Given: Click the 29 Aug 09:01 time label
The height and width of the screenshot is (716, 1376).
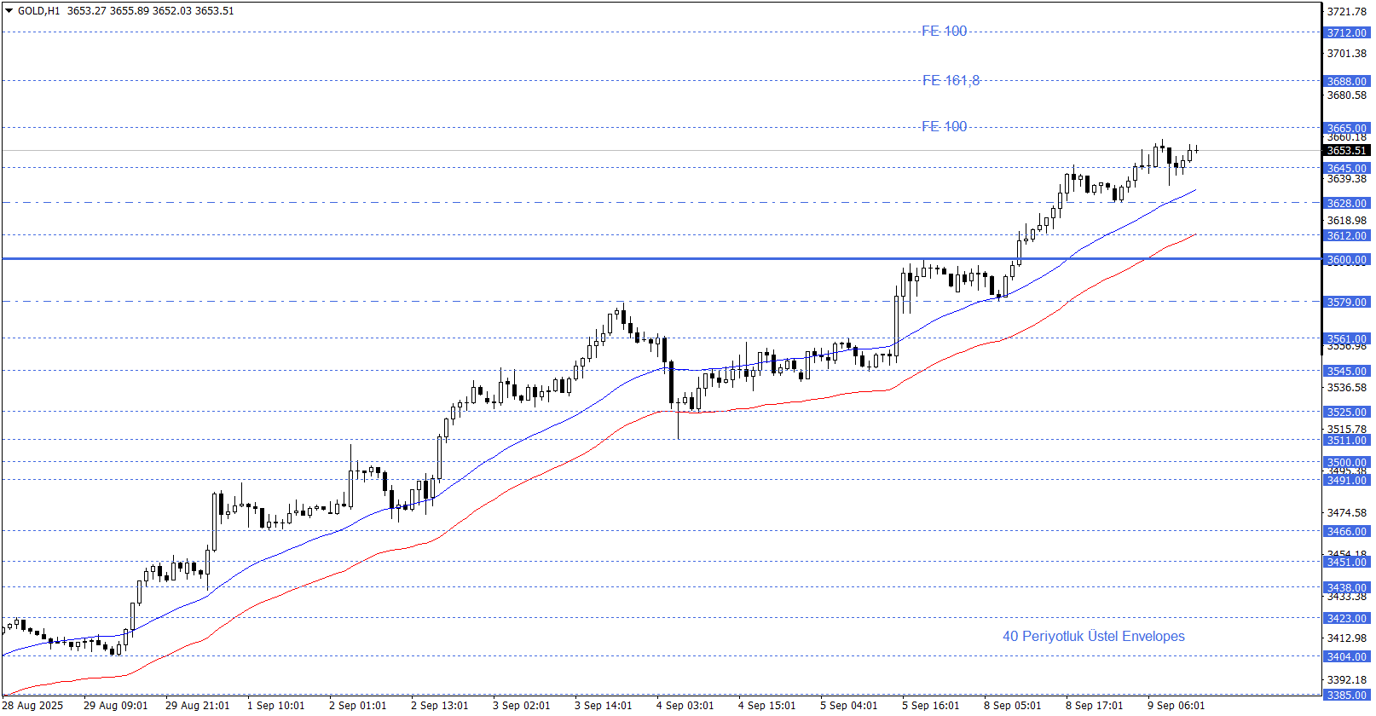Looking at the screenshot, I should click(x=115, y=705).
